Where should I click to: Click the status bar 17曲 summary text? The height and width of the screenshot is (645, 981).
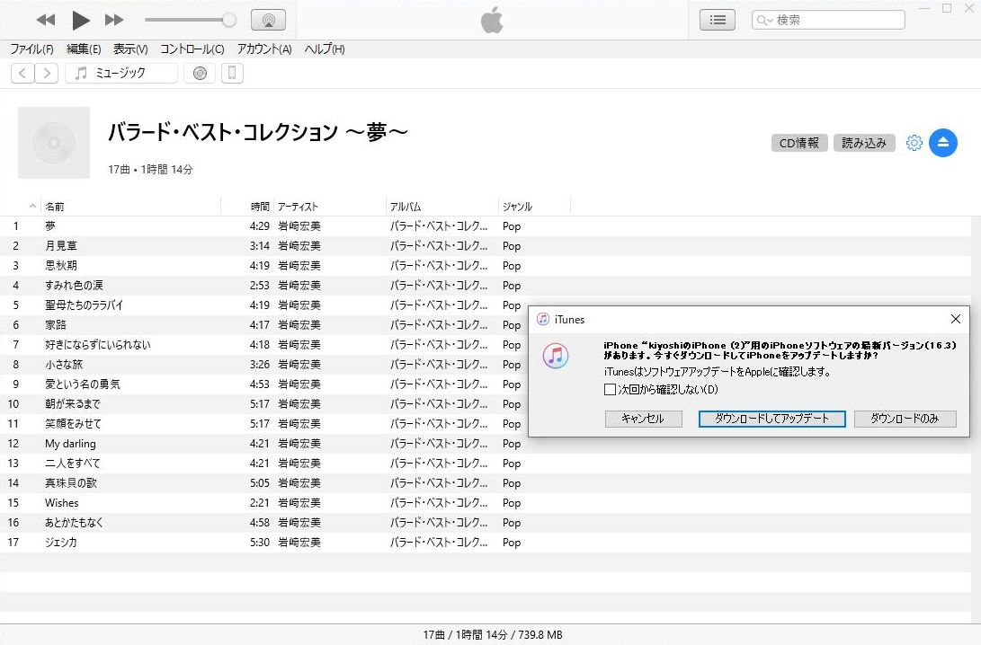pyautogui.click(x=493, y=634)
